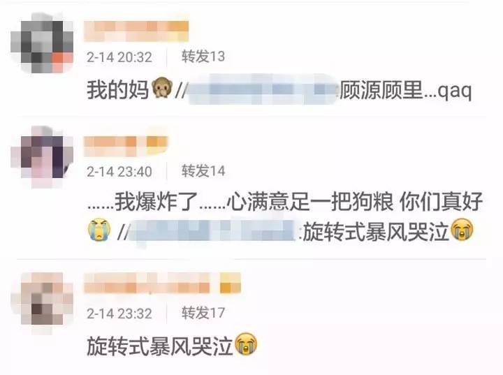Click the crying emoji in the third comment
Viewport: 503px width, 375px height.
pos(246,344)
